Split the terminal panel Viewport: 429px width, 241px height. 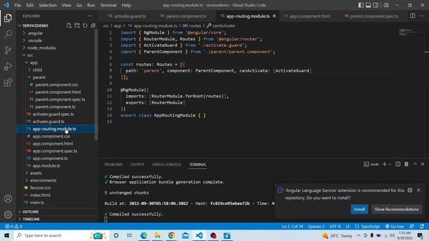pyautogui.click(x=397, y=164)
